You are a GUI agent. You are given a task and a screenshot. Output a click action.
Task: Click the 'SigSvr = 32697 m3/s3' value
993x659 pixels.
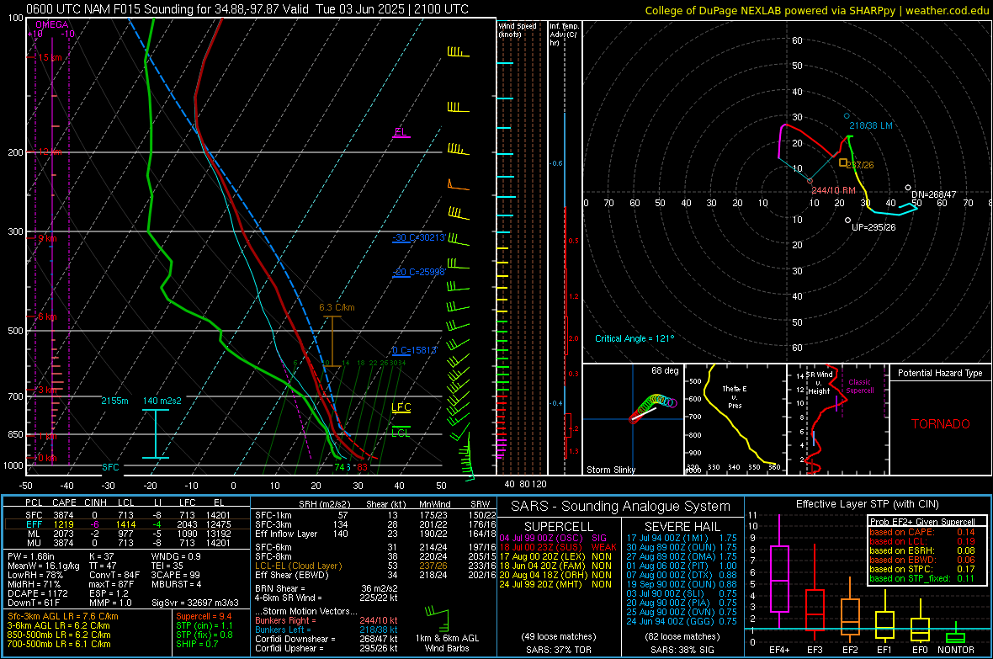195,603
